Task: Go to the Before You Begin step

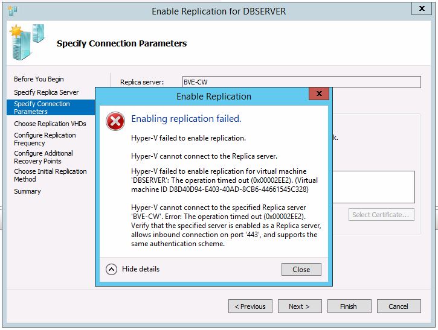Action: (x=39, y=79)
